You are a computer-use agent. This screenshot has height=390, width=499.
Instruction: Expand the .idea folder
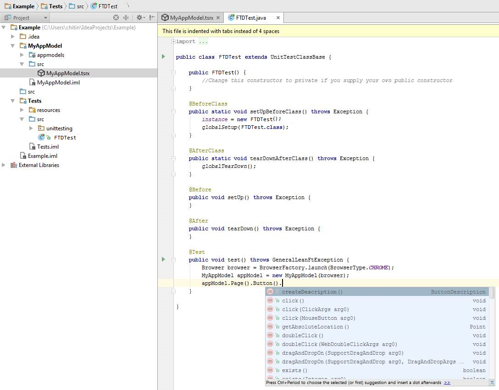(13, 37)
